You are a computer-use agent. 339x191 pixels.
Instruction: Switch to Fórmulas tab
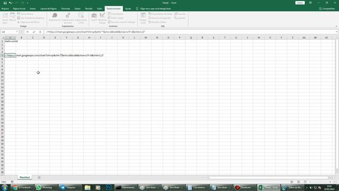click(66, 8)
